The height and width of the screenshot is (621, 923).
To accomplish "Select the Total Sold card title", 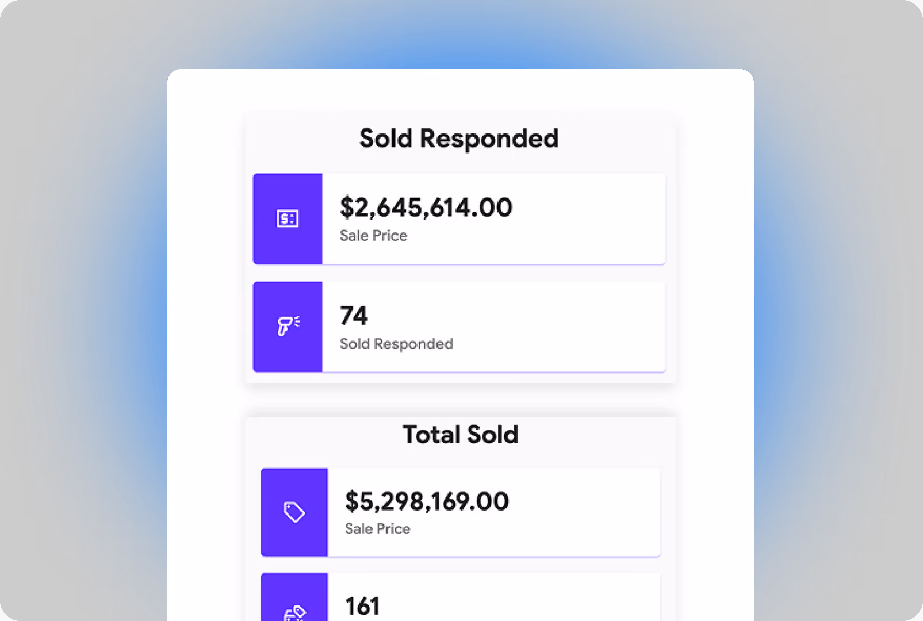I will tap(460, 435).
